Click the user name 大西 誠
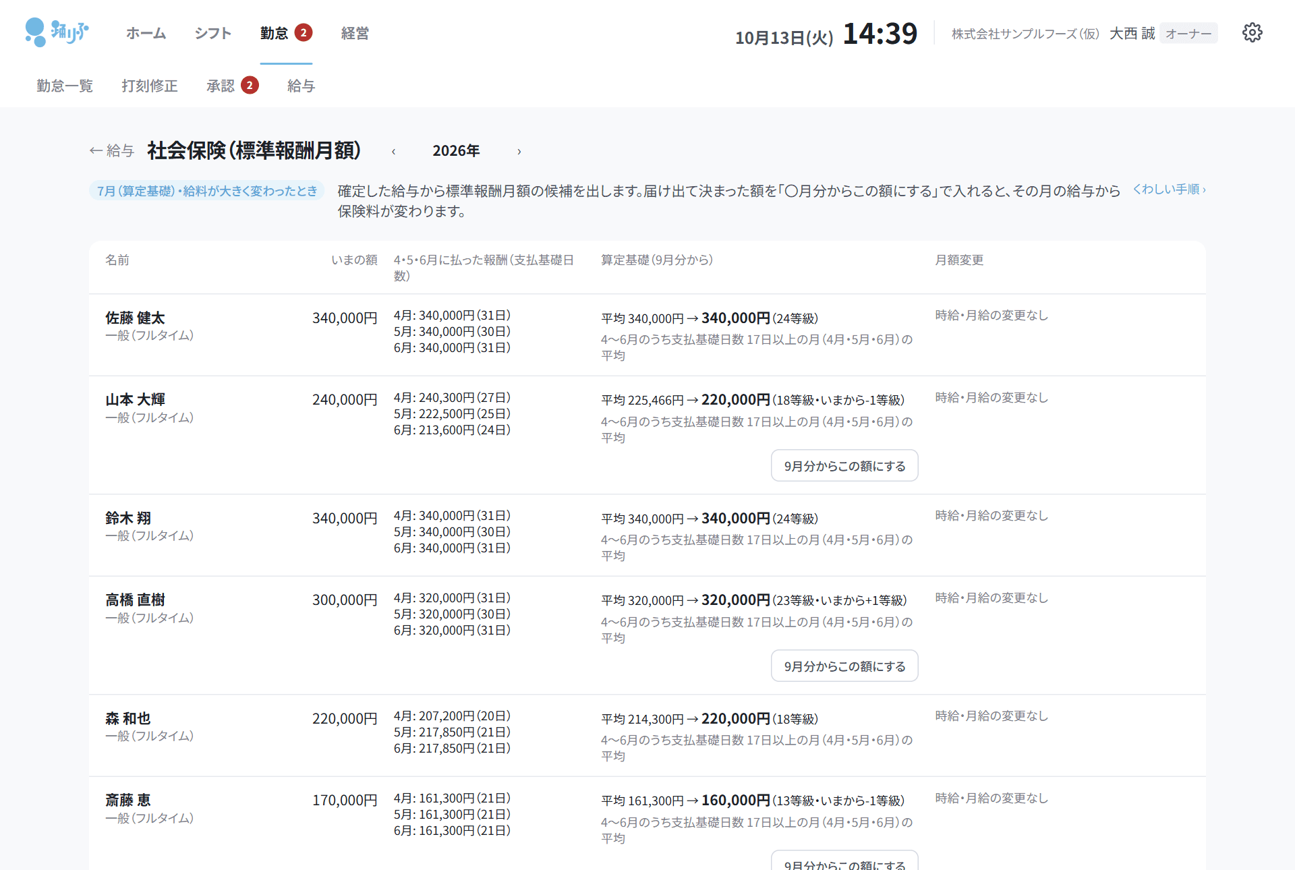The width and height of the screenshot is (1295, 870). click(x=1132, y=33)
